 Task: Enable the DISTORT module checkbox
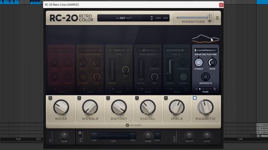(108, 98)
